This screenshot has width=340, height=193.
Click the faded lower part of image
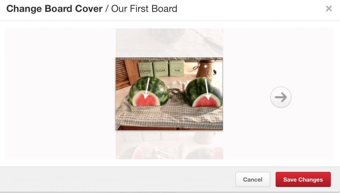tap(169, 145)
